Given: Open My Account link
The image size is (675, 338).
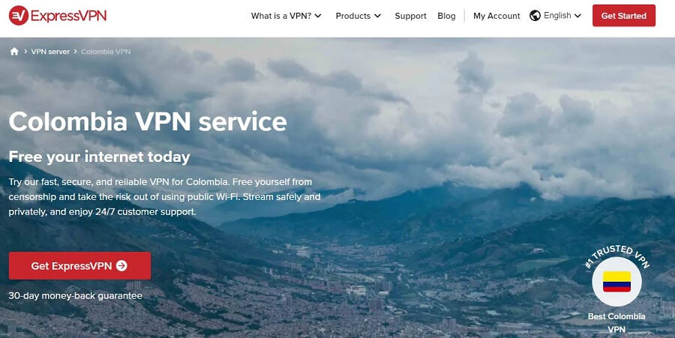Looking at the screenshot, I should [x=496, y=16].
